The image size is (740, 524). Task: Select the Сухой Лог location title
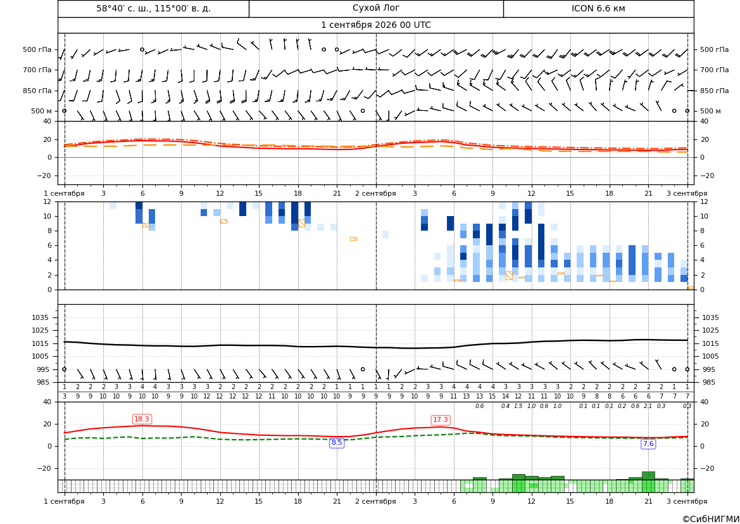point(375,8)
